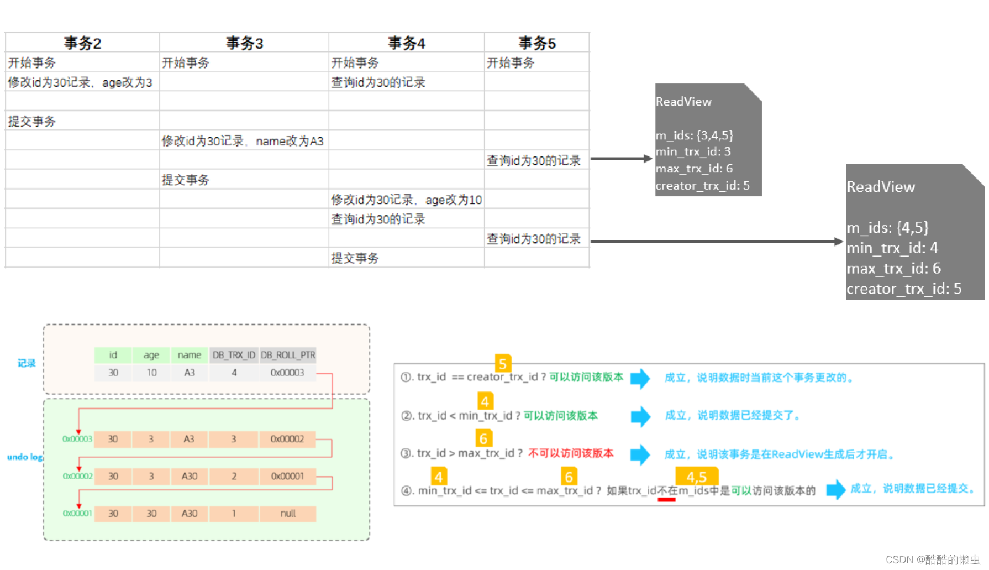The image size is (989, 570).
Task: Click rule ③ 'trx_id > max_trx_id' text
Action: [465, 453]
